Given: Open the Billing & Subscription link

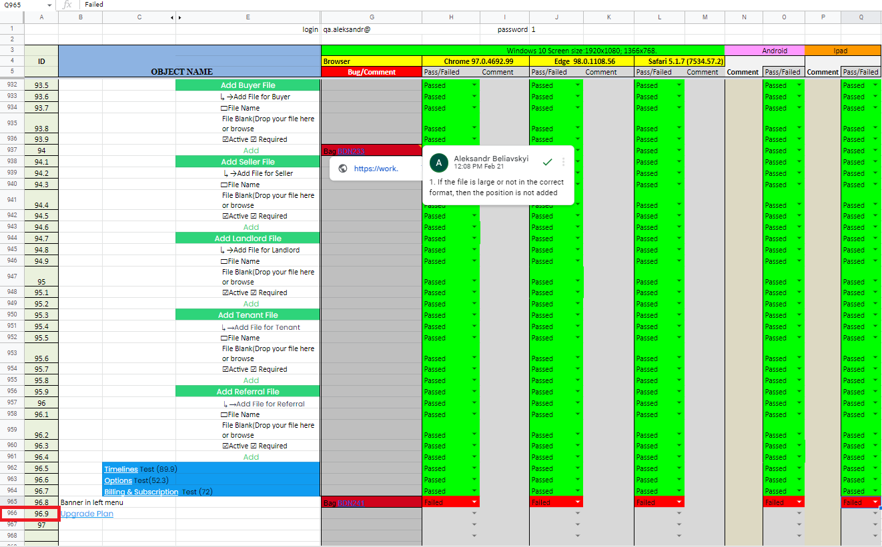Looking at the screenshot, I should point(141,492).
